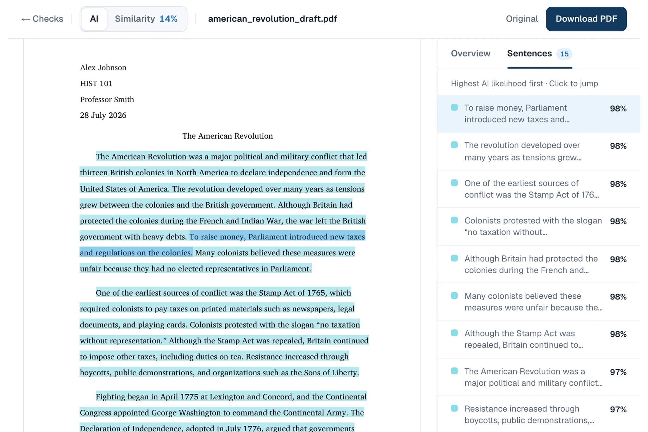Click the 15 sentence count badge
Image resolution: width=648 pixels, height=432 pixels.
564,54
